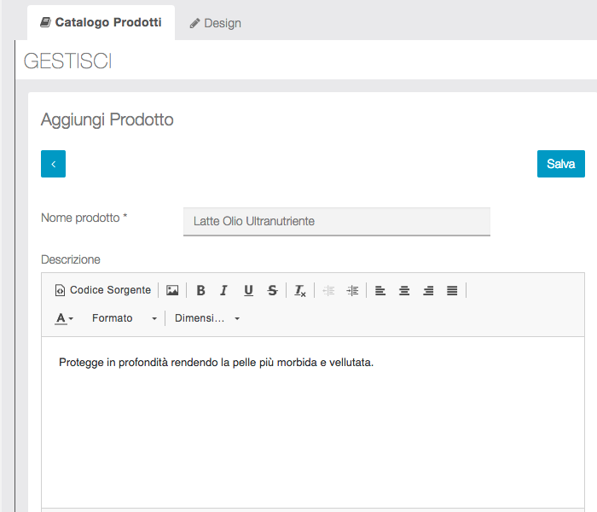Toggle underline formatting
Image resolution: width=597 pixels, height=512 pixels.
[248, 290]
